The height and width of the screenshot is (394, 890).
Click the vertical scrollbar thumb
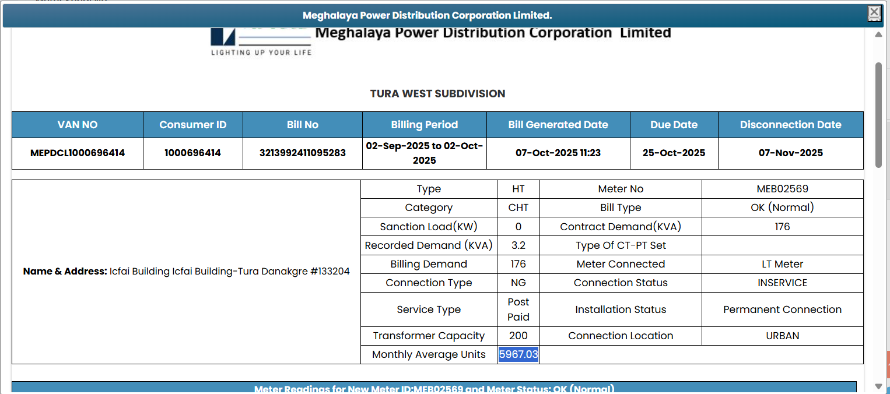tap(878, 114)
